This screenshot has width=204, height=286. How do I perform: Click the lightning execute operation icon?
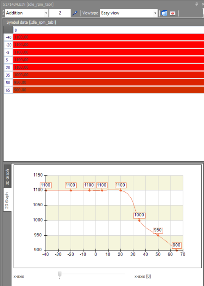coord(75,13)
